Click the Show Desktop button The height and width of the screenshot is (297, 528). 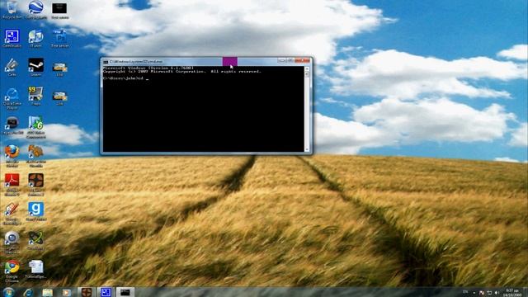(526, 292)
